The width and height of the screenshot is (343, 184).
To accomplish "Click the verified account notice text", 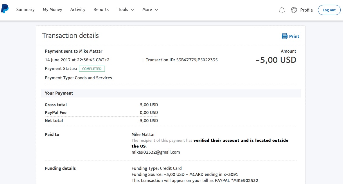I will [x=210, y=143].
